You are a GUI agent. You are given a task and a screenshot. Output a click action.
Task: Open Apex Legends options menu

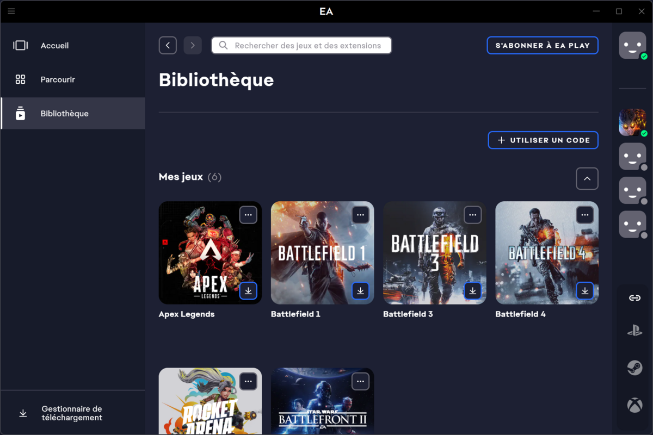point(248,215)
